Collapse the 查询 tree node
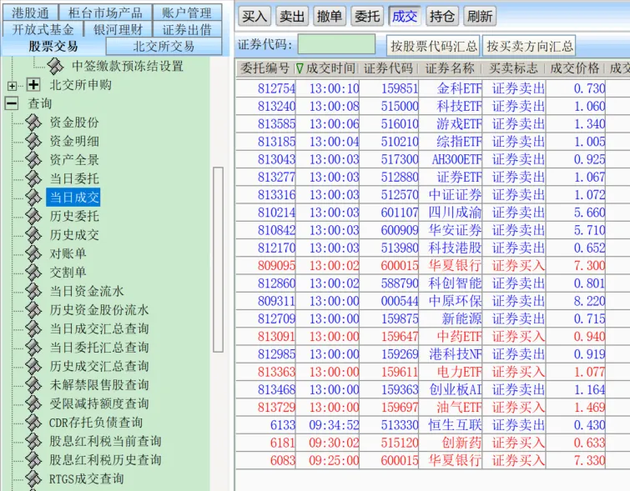This screenshot has height=491, width=630. [12, 103]
